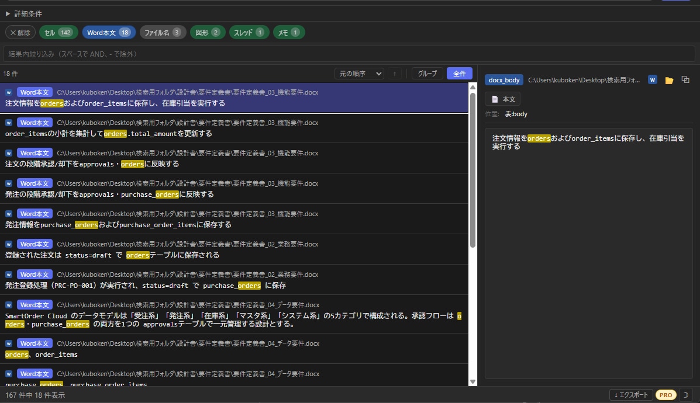Click Word icon of the SmartOrder Cloud row

tap(9, 304)
